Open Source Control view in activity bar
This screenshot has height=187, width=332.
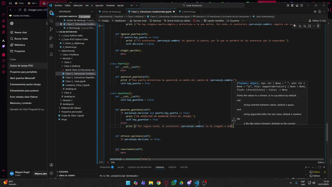click(51, 29)
